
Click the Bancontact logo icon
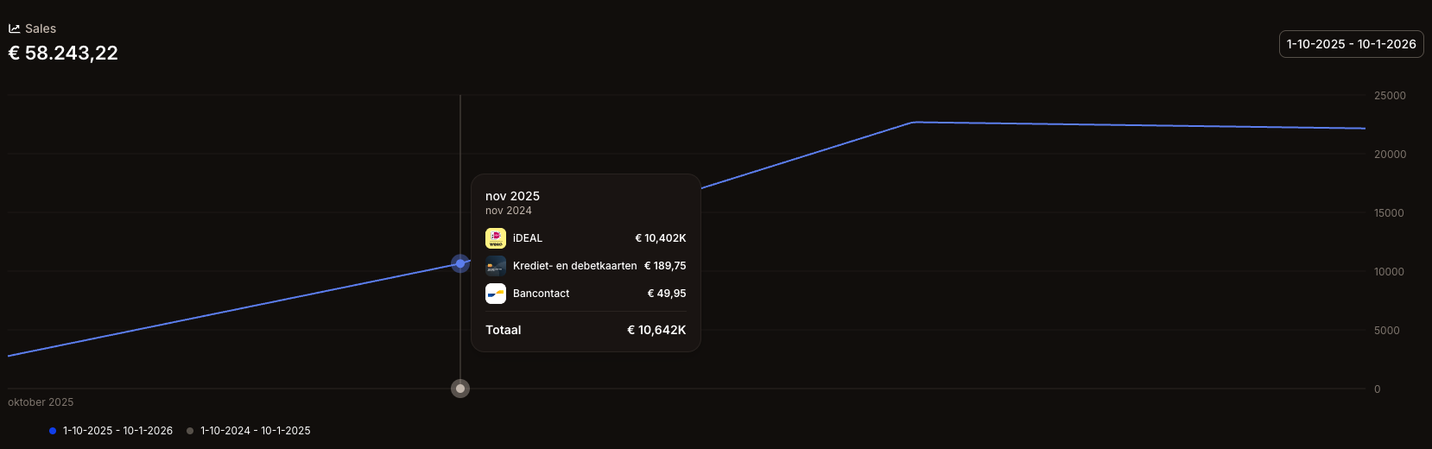point(496,294)
